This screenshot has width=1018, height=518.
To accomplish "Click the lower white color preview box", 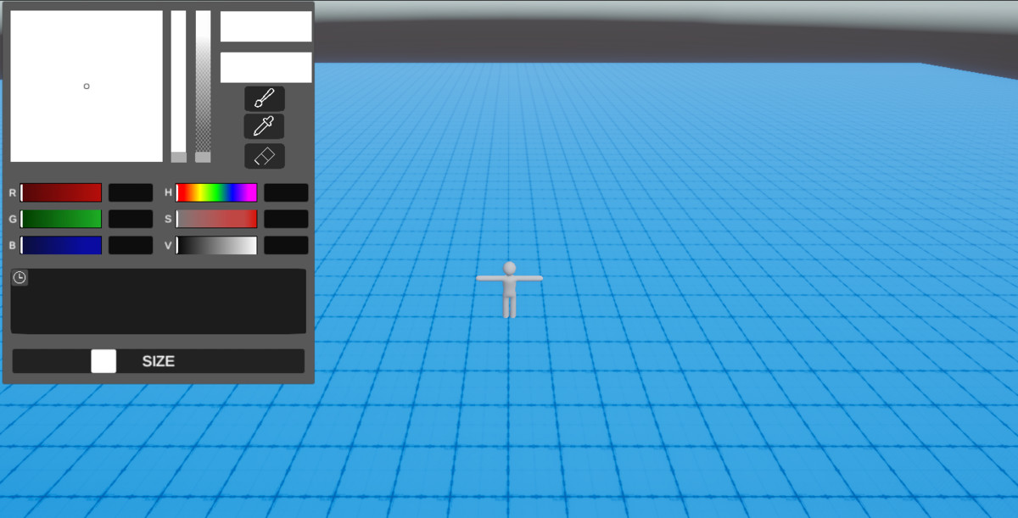I will pos(266,68).
